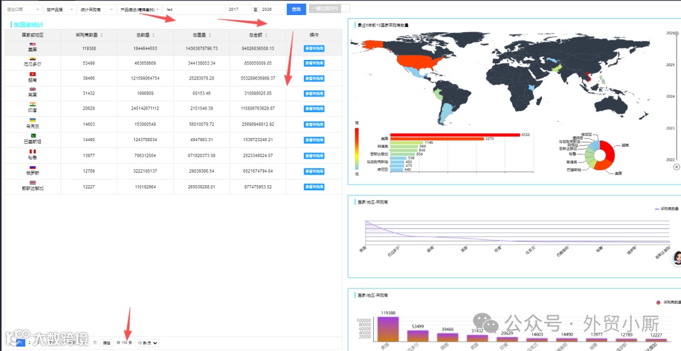The height and width of the screenshot is (351, 681).
Task: Click the 119388 buyers count cell
Action: [89, 49]
